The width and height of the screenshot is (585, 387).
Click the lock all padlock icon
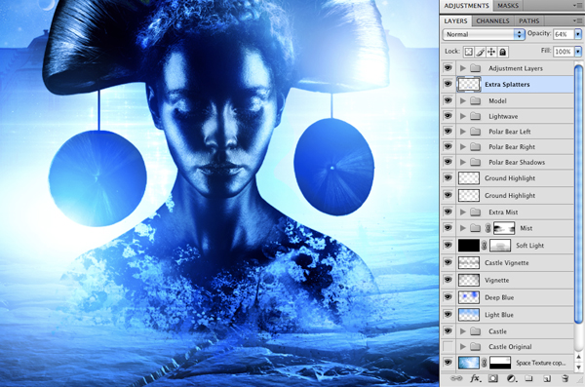502,52
